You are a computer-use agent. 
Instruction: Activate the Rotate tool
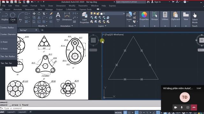tap(39, 13)
